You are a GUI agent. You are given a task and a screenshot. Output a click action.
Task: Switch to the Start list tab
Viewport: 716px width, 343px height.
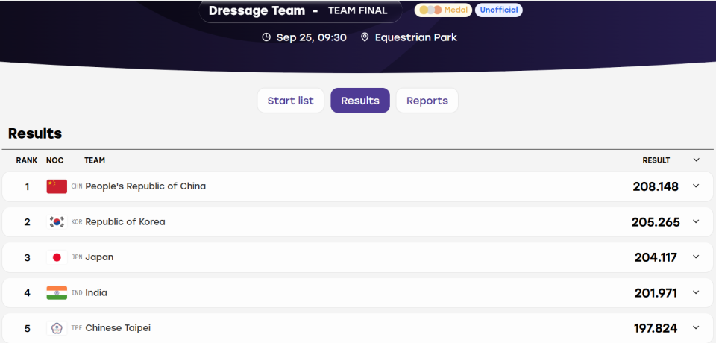point(290,101)
